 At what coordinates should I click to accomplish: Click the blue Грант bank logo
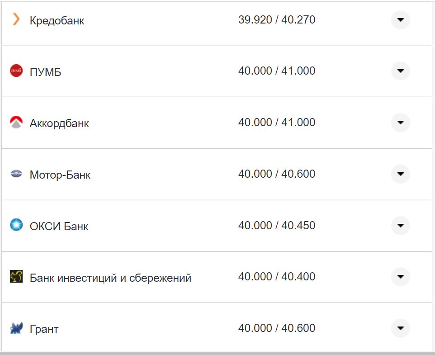[x=16, y=328]
